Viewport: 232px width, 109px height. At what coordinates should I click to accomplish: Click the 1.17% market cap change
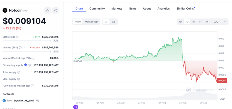pyautogui.click(x=37, y=37)
